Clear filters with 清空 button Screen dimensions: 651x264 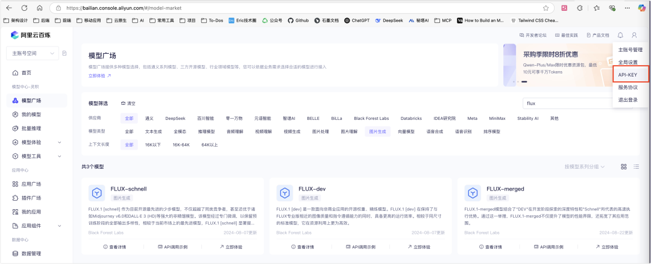pyautogui.click(x=128, y=103)
